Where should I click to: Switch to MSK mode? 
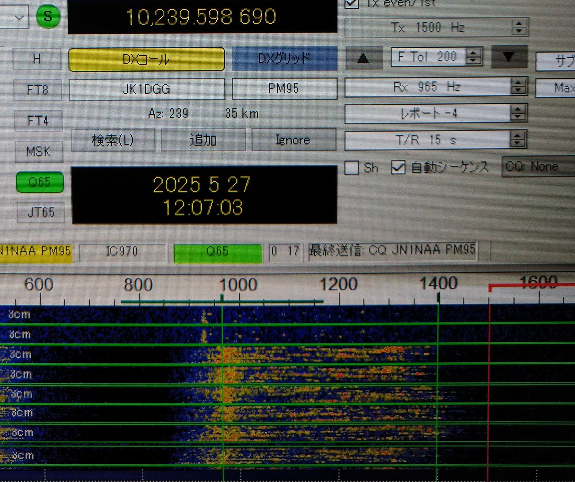[x=39, y=151]
